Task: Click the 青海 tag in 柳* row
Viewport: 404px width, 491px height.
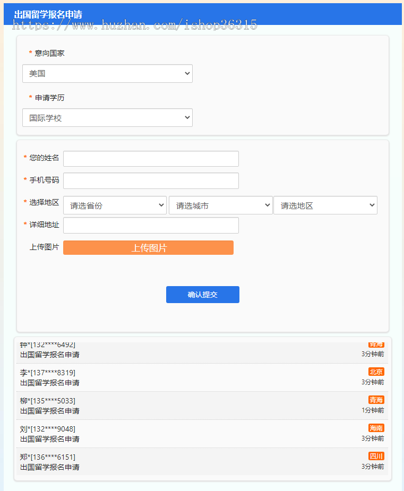Action: pyautogui.click(x=376, y=400)
